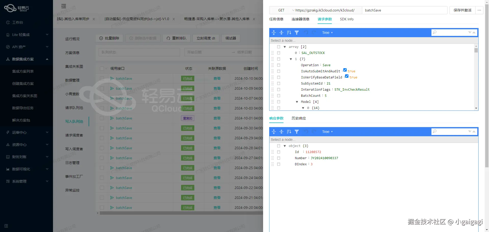The height and width of the screenshot is (232, 489).
Task: Collapse all nodes in the request tree
Action: (x=281, y=33)
